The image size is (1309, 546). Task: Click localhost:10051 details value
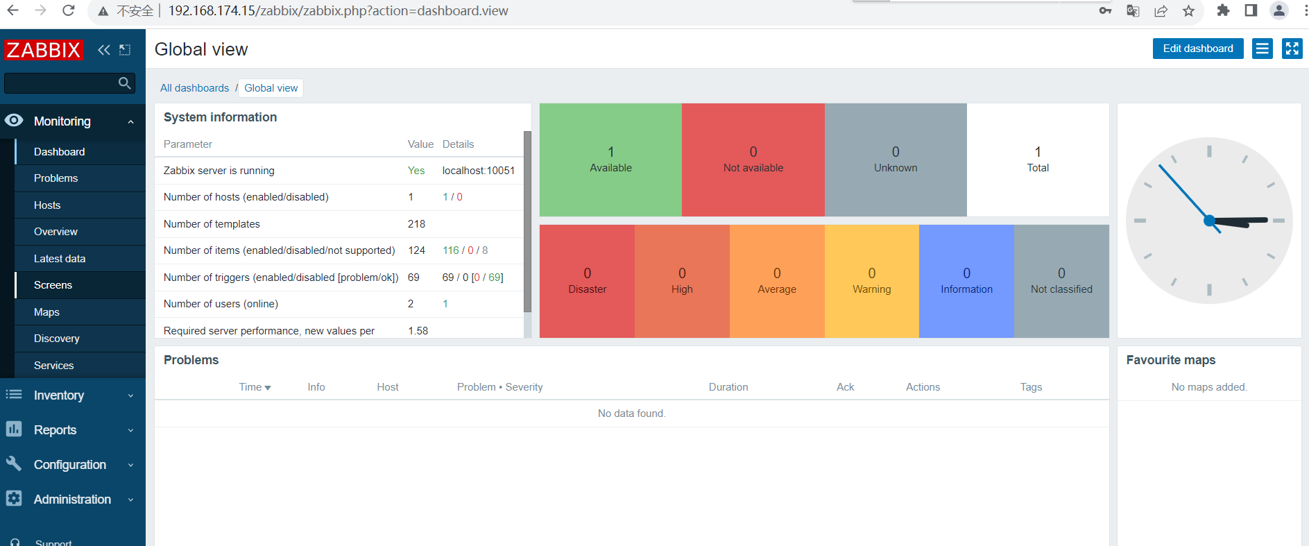(x=479, y=171)
